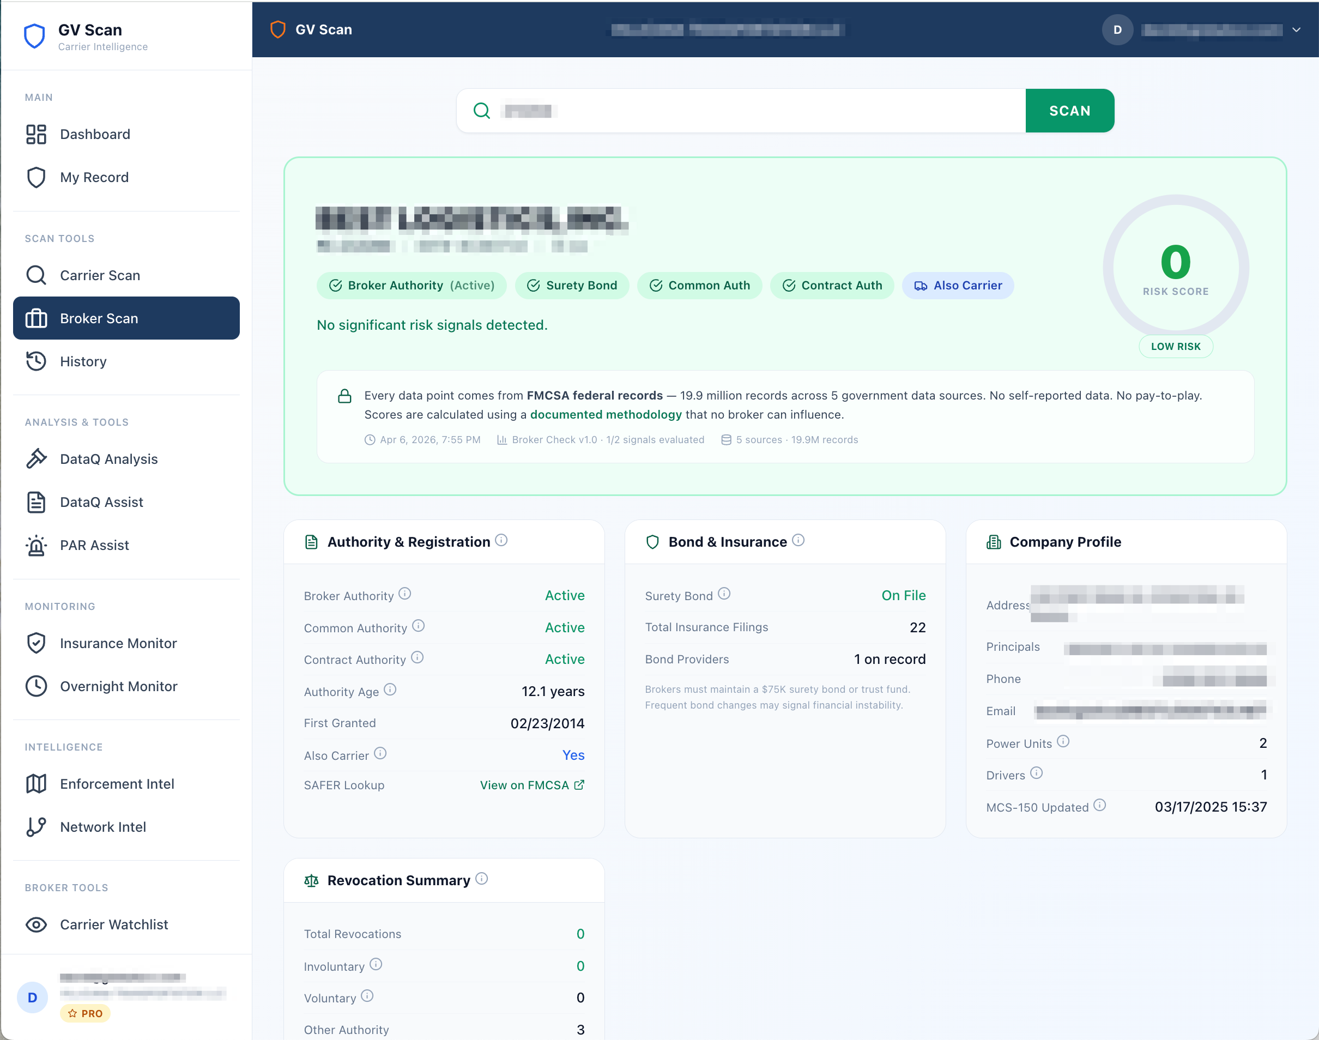Image resolution: width=1319 pixels, height=1040 pixels.
Task: Click the PAR Assist siren icon
Action: [36, 545]
